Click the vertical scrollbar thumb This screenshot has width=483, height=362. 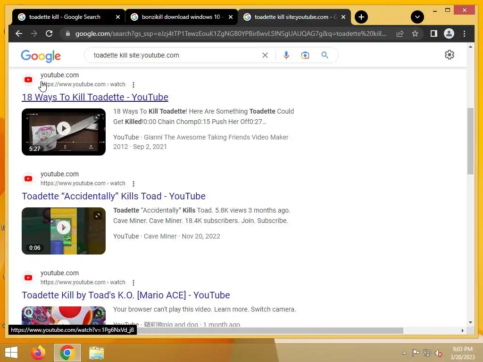[x=470, y=141]
